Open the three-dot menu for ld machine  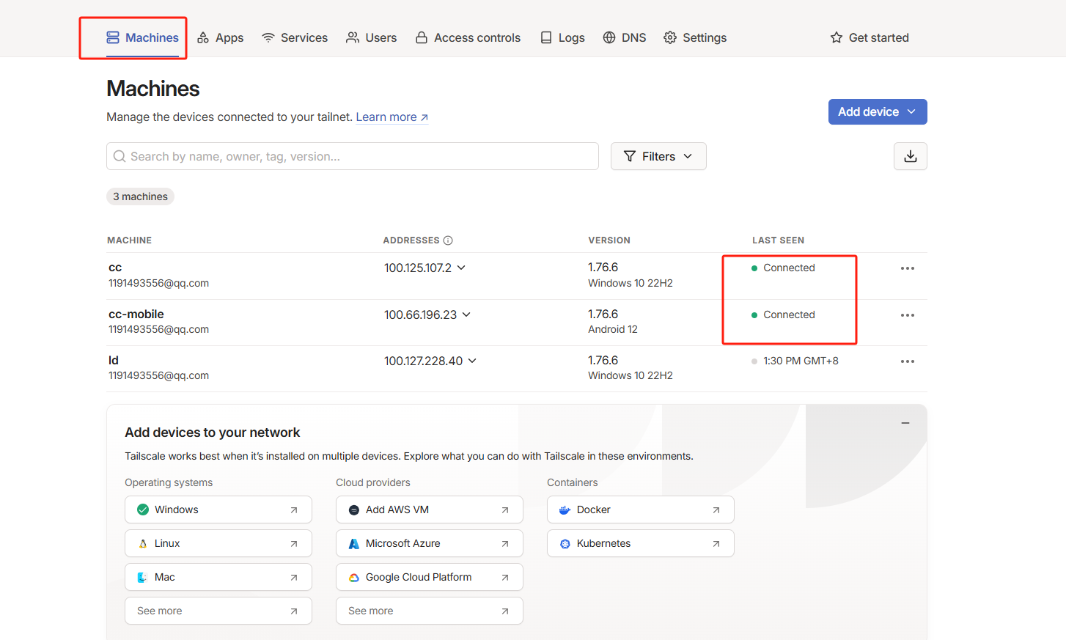tap(907, 361)
